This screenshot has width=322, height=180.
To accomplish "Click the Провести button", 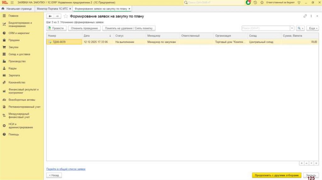I will click(56, 28).
